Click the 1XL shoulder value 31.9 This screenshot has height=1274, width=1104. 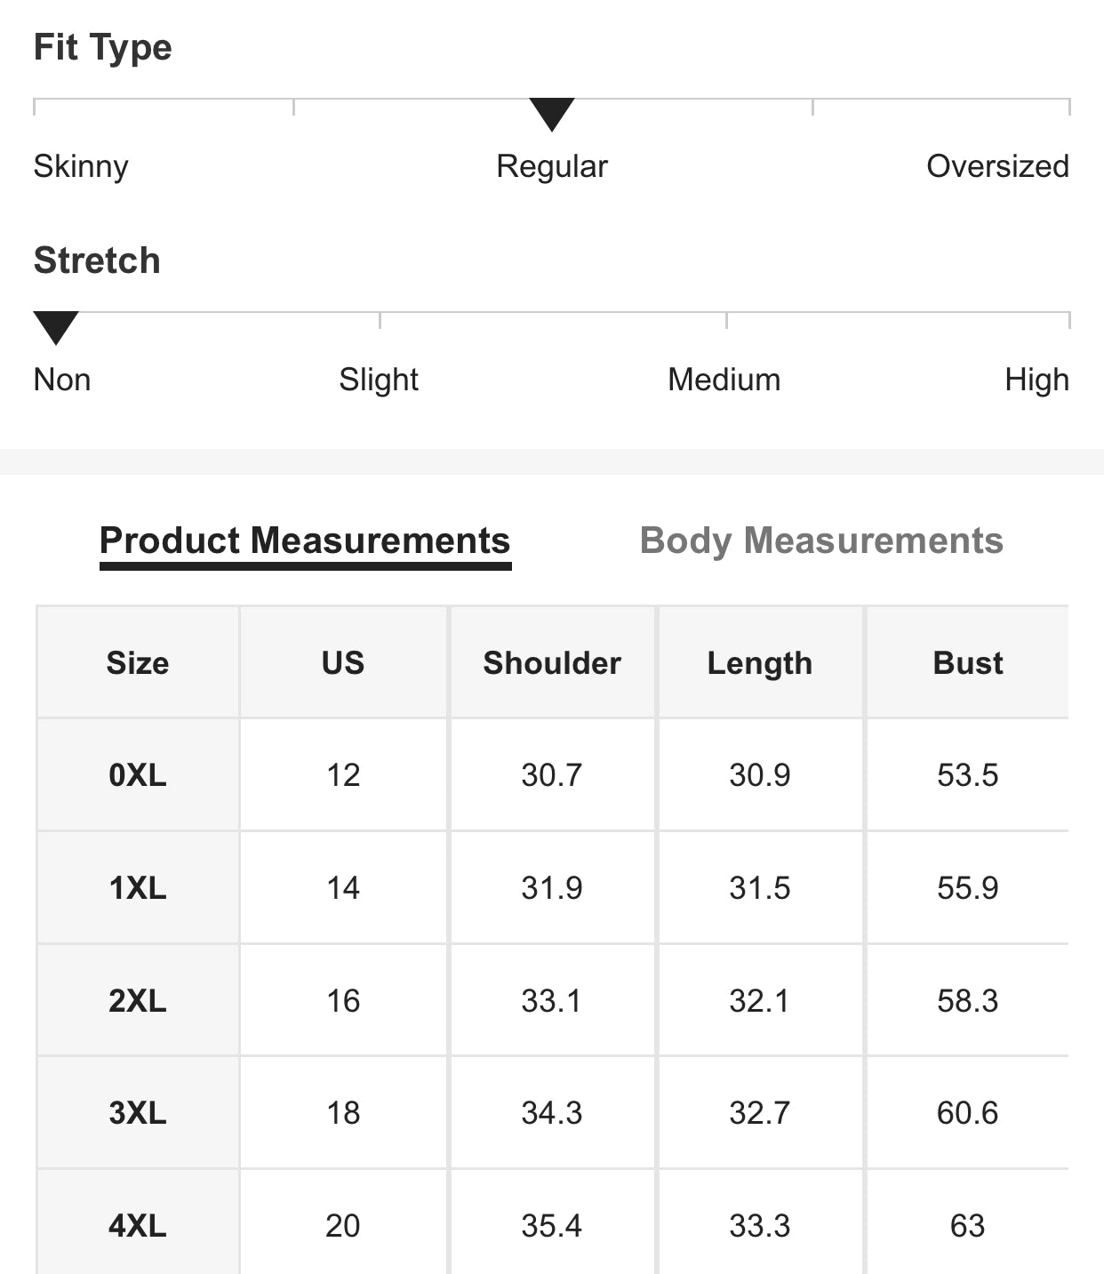[552, 888]
